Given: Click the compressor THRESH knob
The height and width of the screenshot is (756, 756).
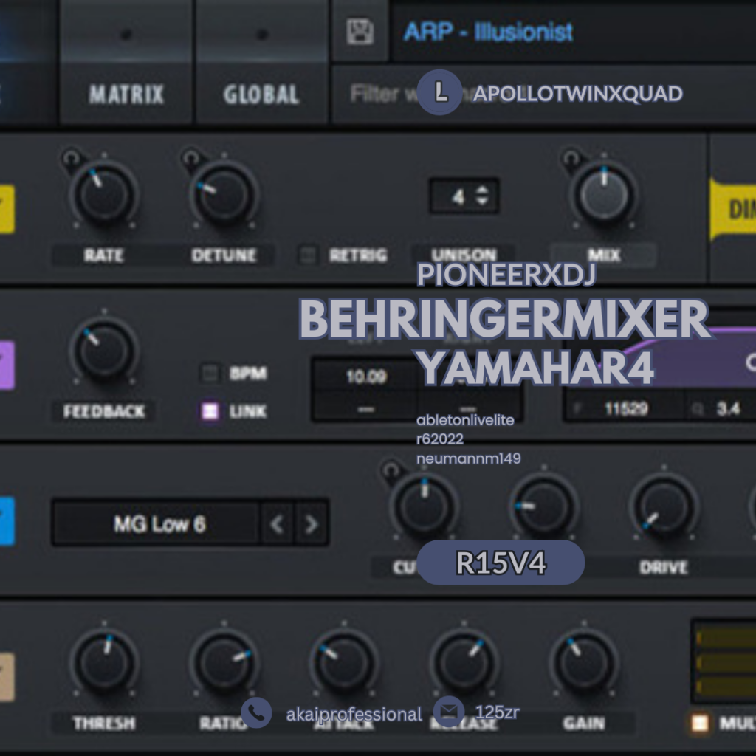Looking at the screenshot, I should (x=104, y=662).
